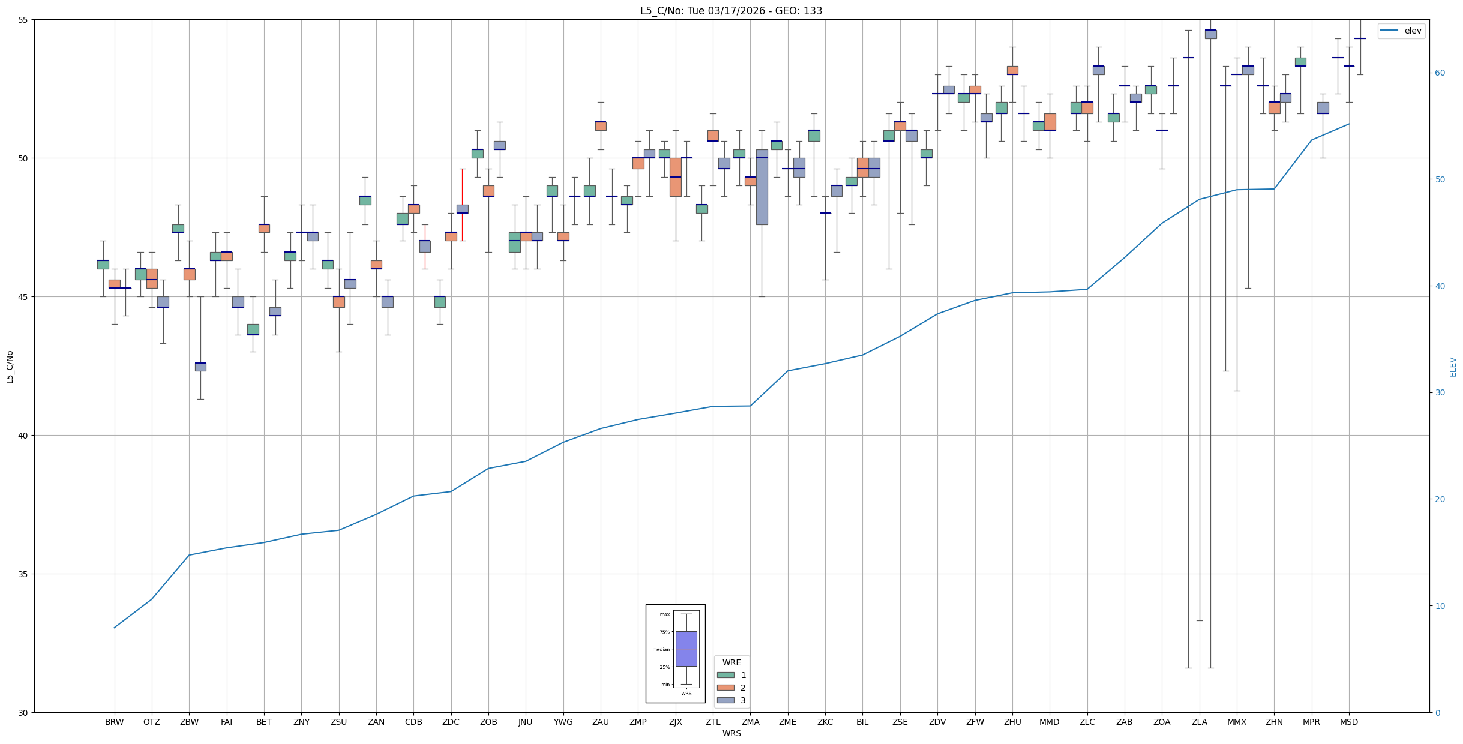Image resolution: width=1463 pixels, height=744 pixels.
Task: Click the blue-gray WRE 3 legend swatch
Action: click(725, 700)
